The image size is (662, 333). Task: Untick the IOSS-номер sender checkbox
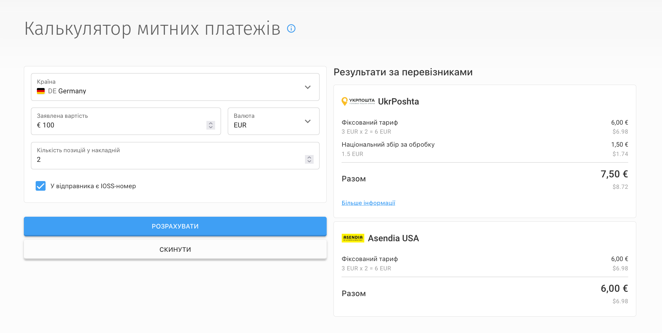point(41,186)
